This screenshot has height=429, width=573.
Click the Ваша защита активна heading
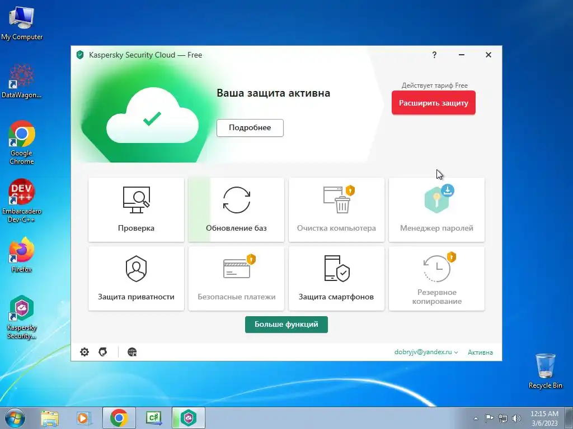coord(273,93)
